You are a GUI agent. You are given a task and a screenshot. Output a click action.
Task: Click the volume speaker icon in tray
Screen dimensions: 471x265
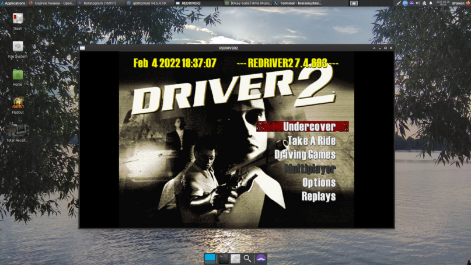[x=418, y=3]
